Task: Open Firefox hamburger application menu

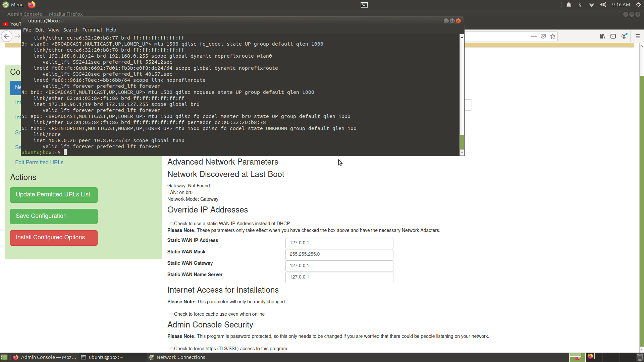Action: pos(638,36)
